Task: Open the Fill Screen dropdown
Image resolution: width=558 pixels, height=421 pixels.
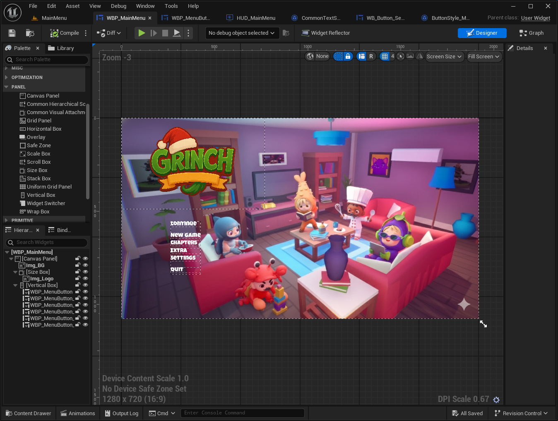Action: [x=484, y=56]
